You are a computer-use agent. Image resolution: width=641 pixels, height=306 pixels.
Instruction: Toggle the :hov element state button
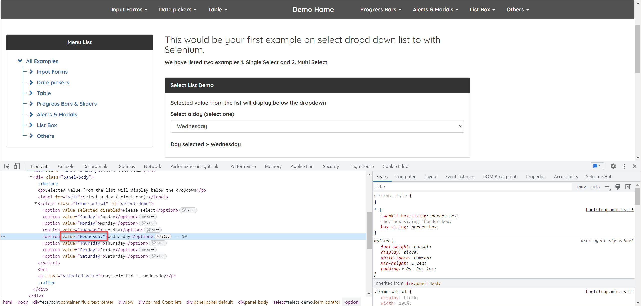[x=581, y=187]
